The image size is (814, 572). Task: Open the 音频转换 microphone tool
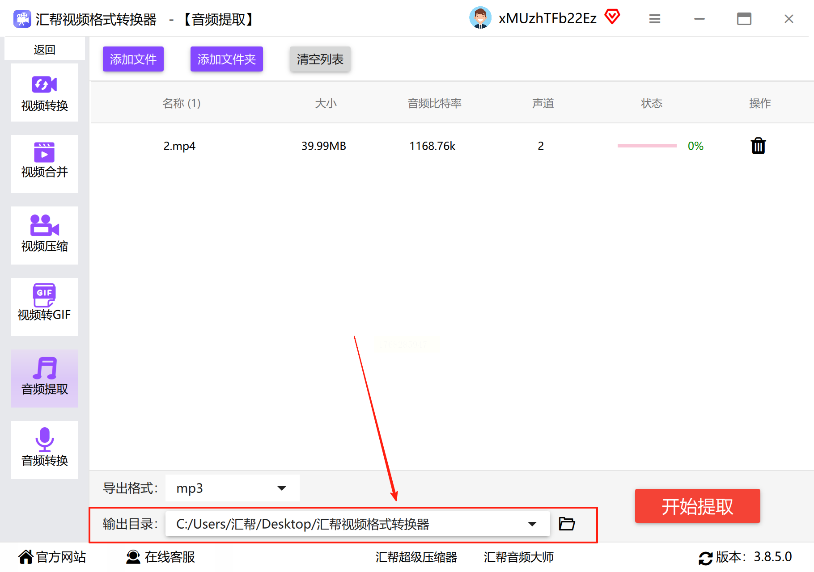(x=44, y=450)
